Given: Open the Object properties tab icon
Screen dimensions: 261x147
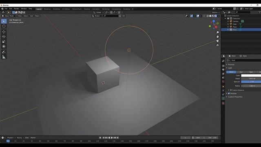Looking at the screenshot, I should pos(223,87).
